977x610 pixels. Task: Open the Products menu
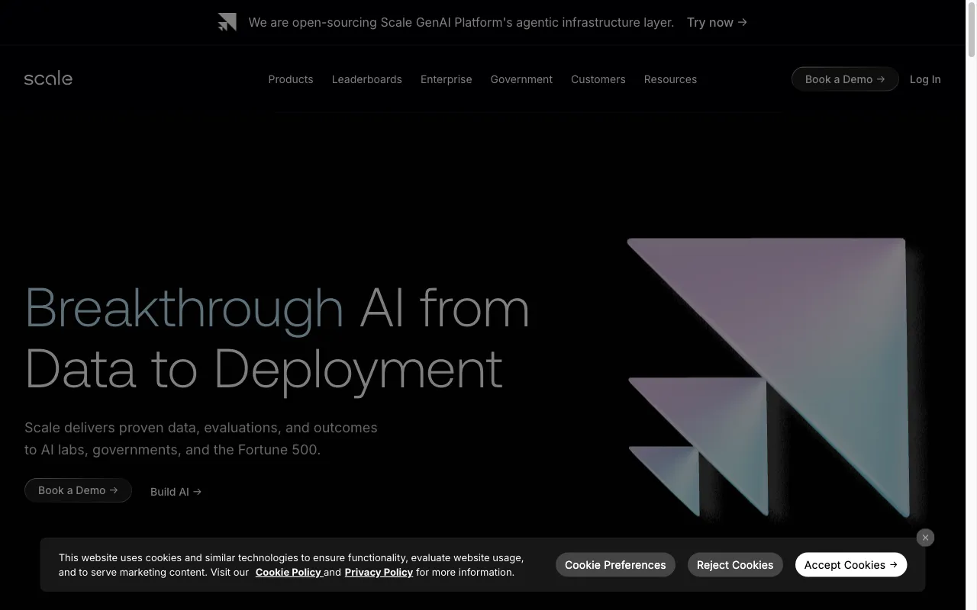[291, 79]
